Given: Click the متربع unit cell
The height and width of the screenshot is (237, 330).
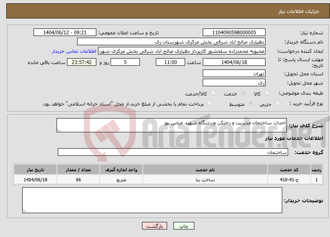Looking at the screenshot, I should pos(121,180).
